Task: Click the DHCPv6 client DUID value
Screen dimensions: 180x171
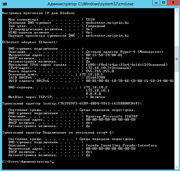Action: pyautogui.click(x=130, y=81)
